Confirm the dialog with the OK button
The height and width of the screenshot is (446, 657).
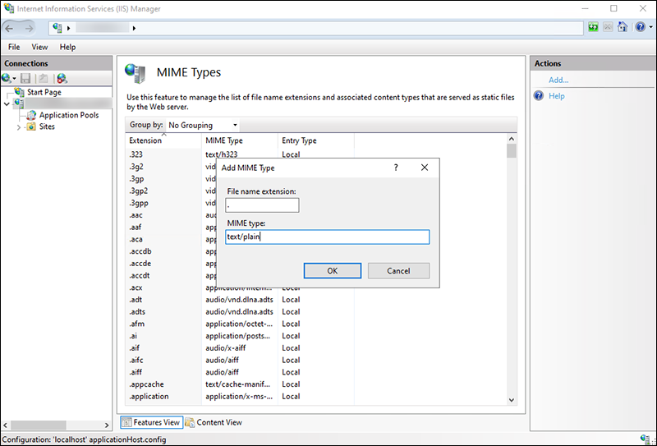click(333, 271)
